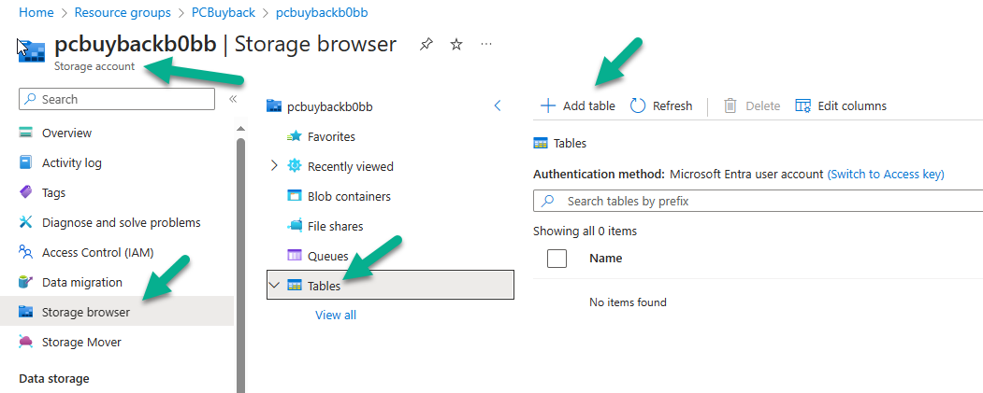Open Edit columns settings
The width and height of the screenshot is (983, 393).
tap(841, 105)
